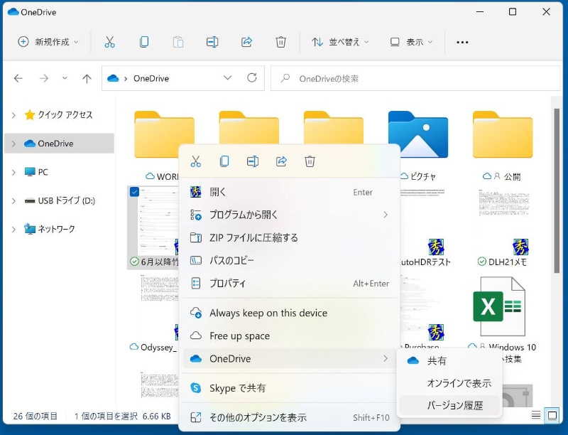Viewport: 568px width, 435px height.
Task: Click the Rename icon in the context menu
Action: (253, 161)
